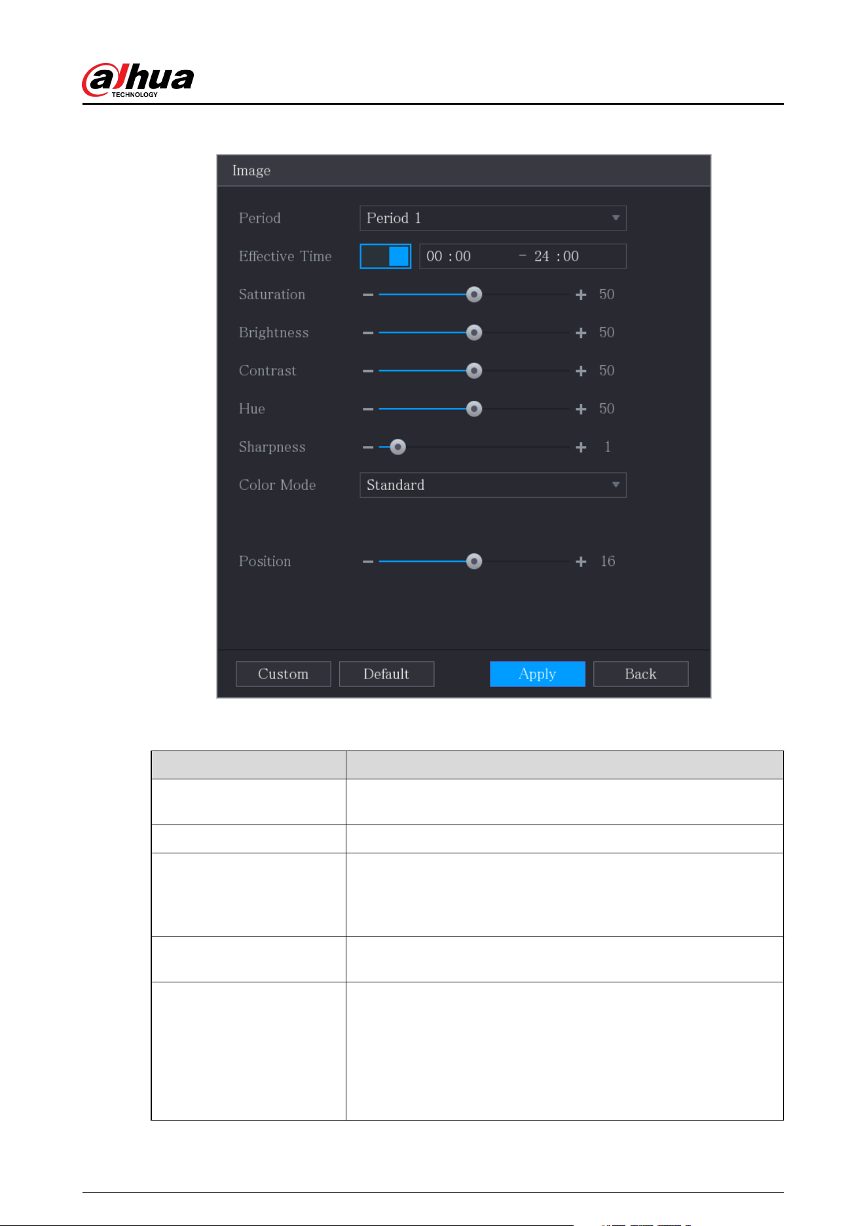Screen dimensions: 867x1226
Task: Decrease Position with the minus icon
Action: pos(368,561)
